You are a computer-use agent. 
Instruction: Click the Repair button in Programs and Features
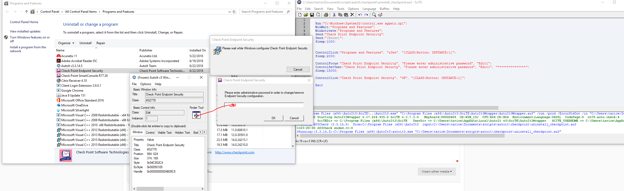click(x=101, y=43)
